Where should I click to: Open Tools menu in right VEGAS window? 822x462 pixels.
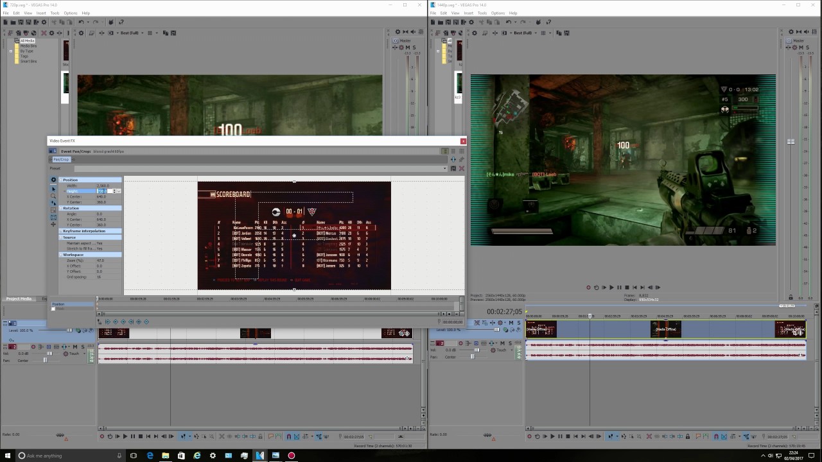tap(482, 13)
